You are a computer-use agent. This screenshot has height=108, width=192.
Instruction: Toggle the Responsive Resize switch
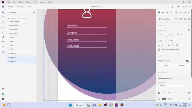pyautogui.click(x=187, y=61)
